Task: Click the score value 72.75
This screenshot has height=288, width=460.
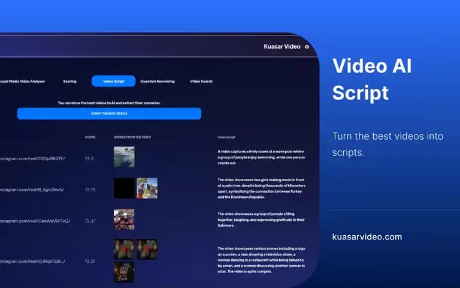Action: tap(90, 190)
